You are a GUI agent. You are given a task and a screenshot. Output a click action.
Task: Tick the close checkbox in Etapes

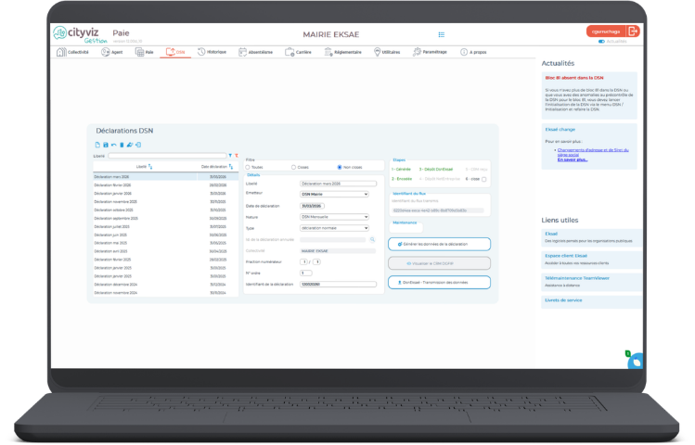pyautogui.click(x=483, y=179)
